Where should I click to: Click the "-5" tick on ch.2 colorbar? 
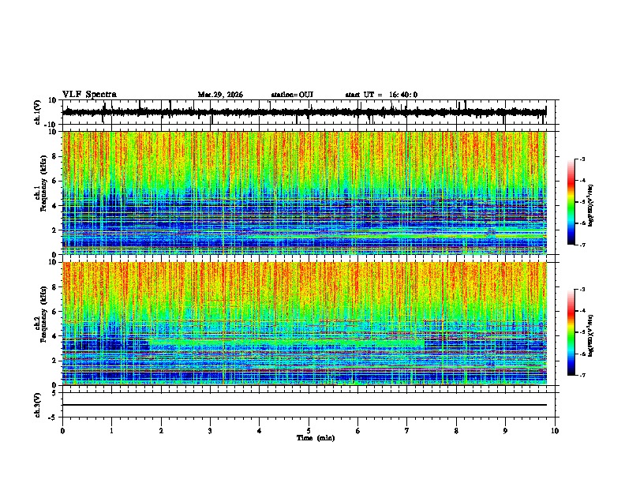point(582,332)
